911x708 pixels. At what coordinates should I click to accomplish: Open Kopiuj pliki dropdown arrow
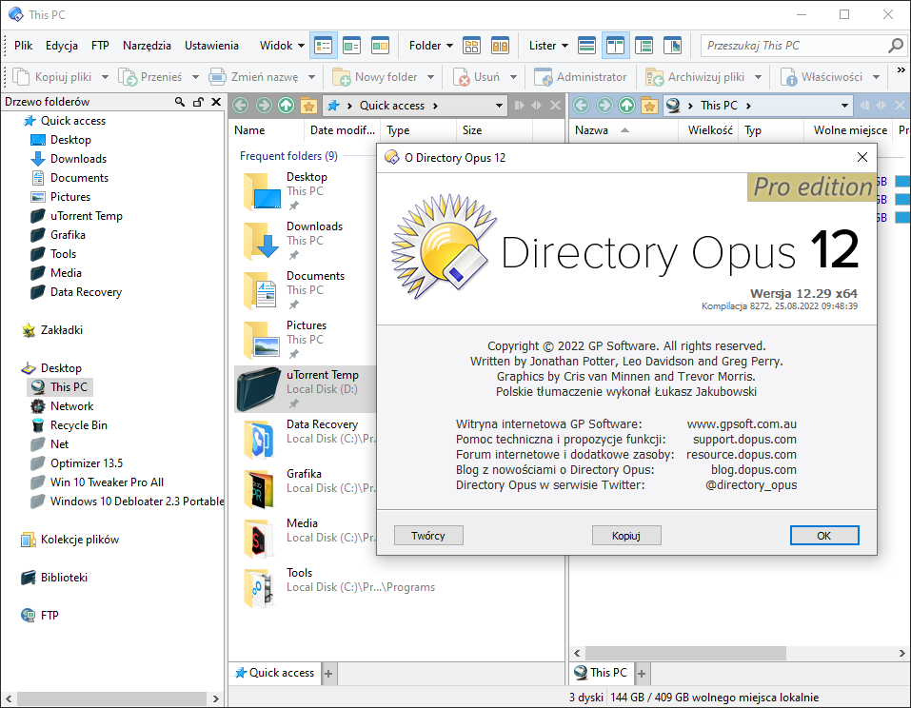click(105, 77)
